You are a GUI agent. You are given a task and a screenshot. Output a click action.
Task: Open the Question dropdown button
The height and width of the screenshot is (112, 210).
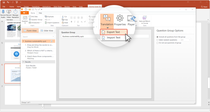tap(25, 20)
